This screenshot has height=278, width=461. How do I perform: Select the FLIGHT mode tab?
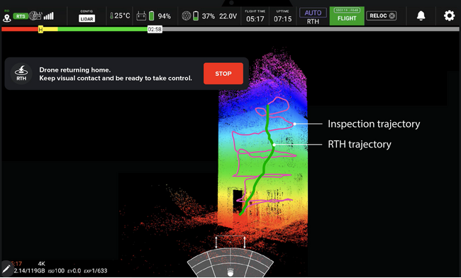(347, 16)
